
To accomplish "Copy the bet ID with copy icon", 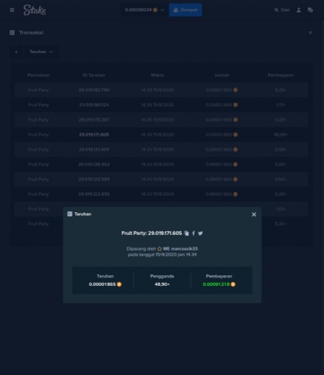I will point(186,233).
